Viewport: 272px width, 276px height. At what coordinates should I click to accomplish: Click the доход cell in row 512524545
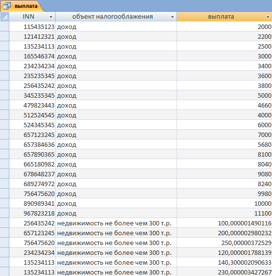116,115
